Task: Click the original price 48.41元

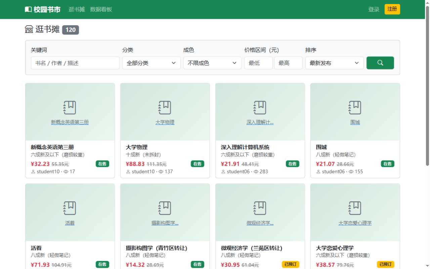Action: (x=250, y=164)
